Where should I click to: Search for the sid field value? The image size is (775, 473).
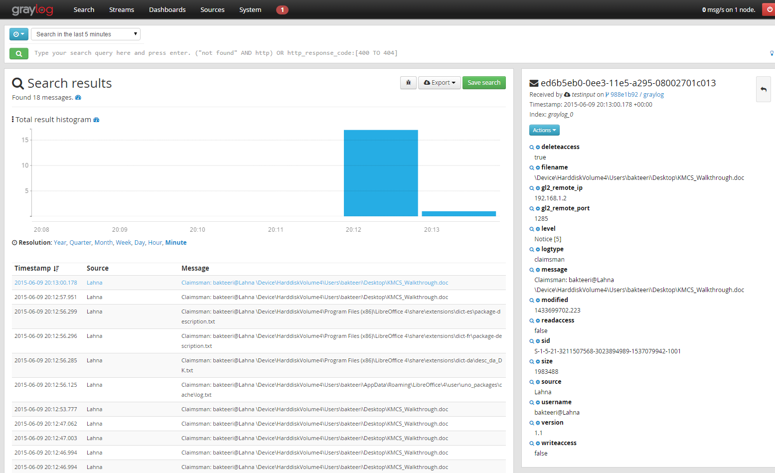pos(532,341)
